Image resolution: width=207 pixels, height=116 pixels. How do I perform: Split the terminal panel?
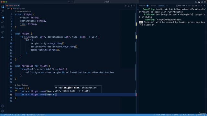[193, 6]
